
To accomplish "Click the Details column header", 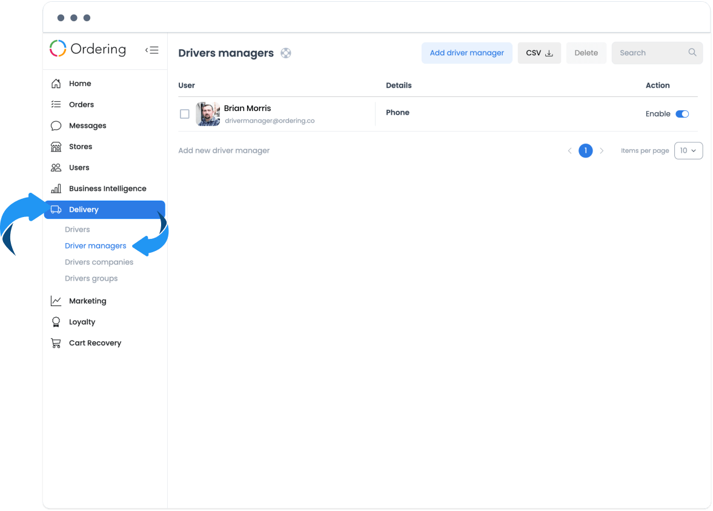I will click(399, 85).
